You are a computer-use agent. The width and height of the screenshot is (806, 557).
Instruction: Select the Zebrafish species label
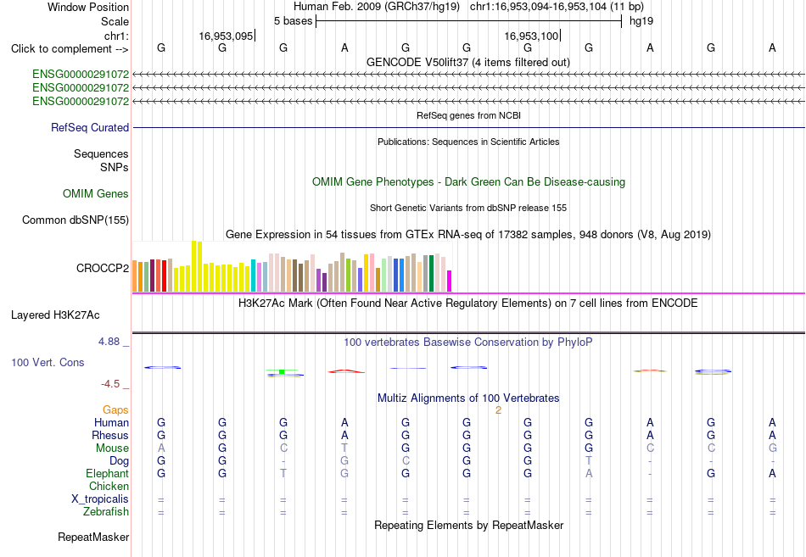[106, 512]
